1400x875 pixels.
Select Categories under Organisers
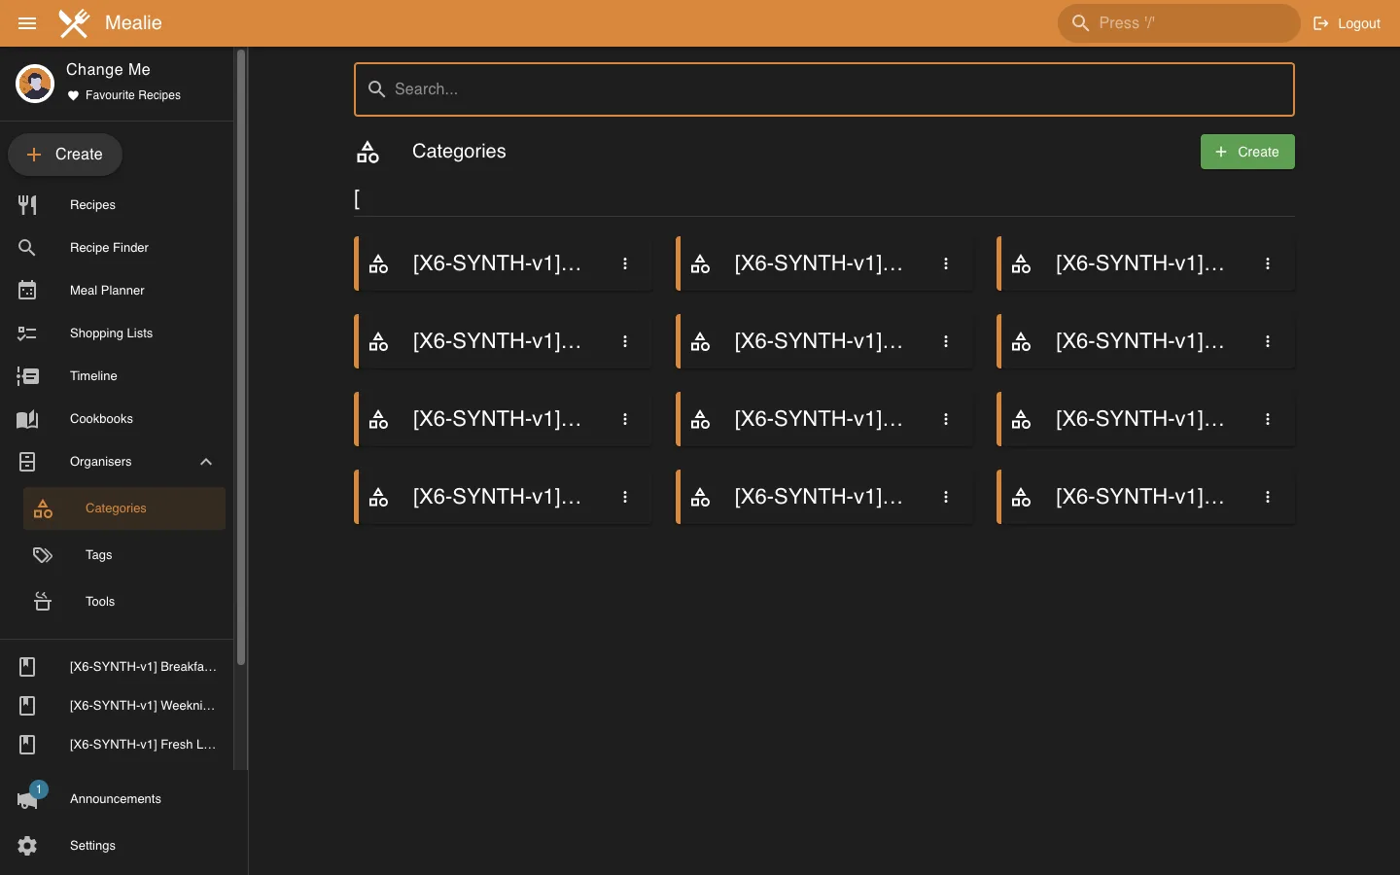click(124, 508)
